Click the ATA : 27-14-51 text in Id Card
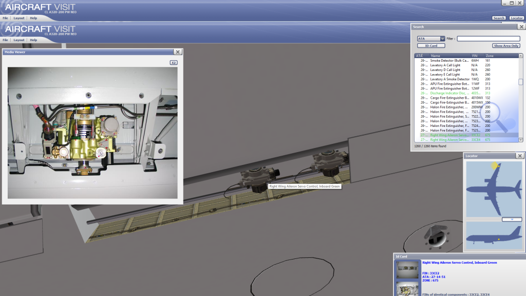Image resolution: width=526 pixels, height=296 pixels. coord(434,277)
